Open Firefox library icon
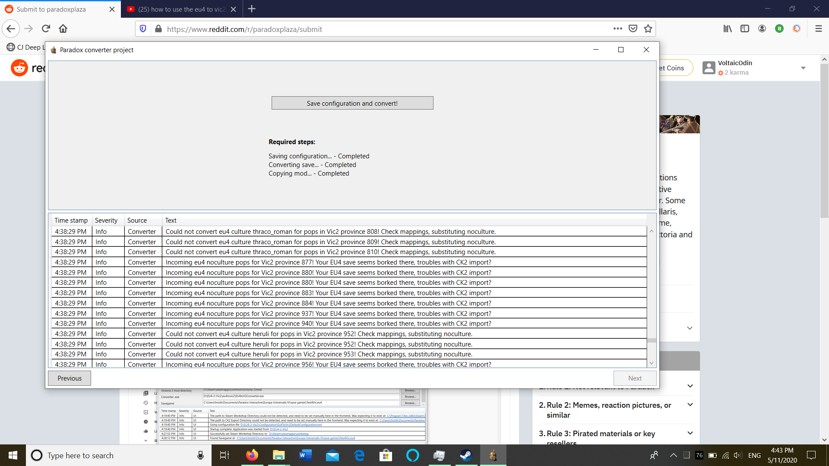The width and height of the screenshot is (829, 466). tap(728, 29)
